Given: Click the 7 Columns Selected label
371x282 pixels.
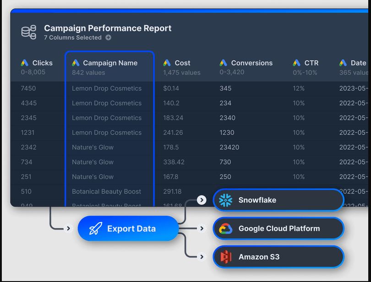Looking at the screenshot, I should (73, 37).
